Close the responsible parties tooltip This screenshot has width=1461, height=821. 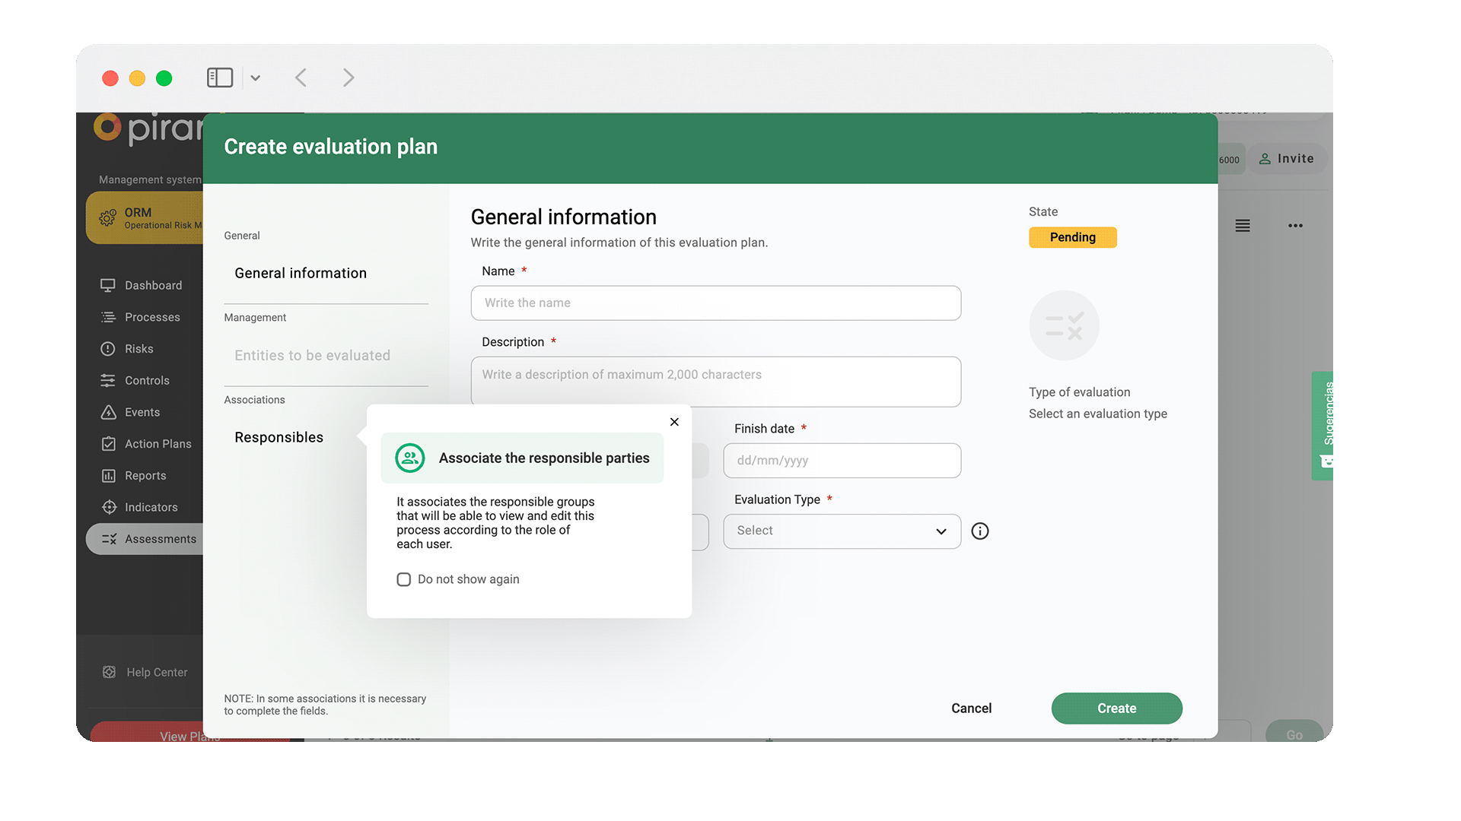coord(674,422)
